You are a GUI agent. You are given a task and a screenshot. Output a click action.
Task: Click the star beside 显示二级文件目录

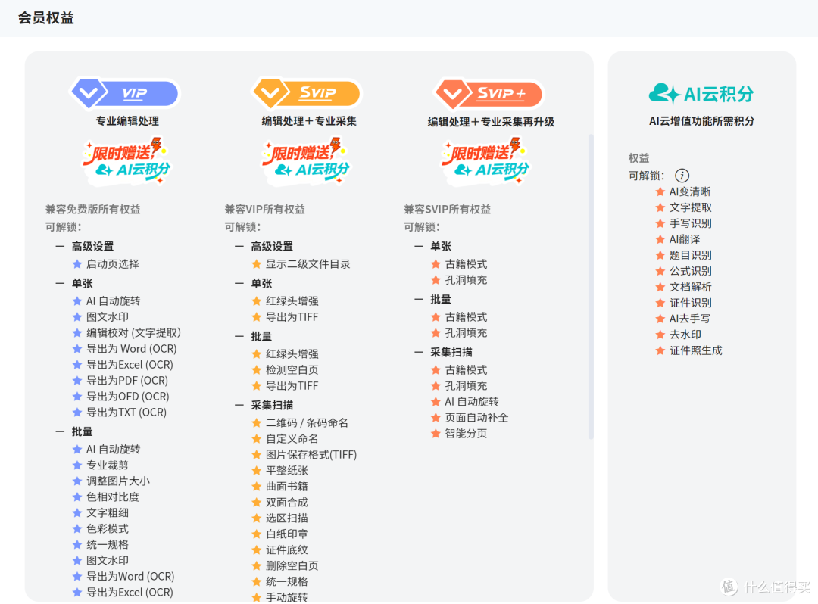coord(257,264)
